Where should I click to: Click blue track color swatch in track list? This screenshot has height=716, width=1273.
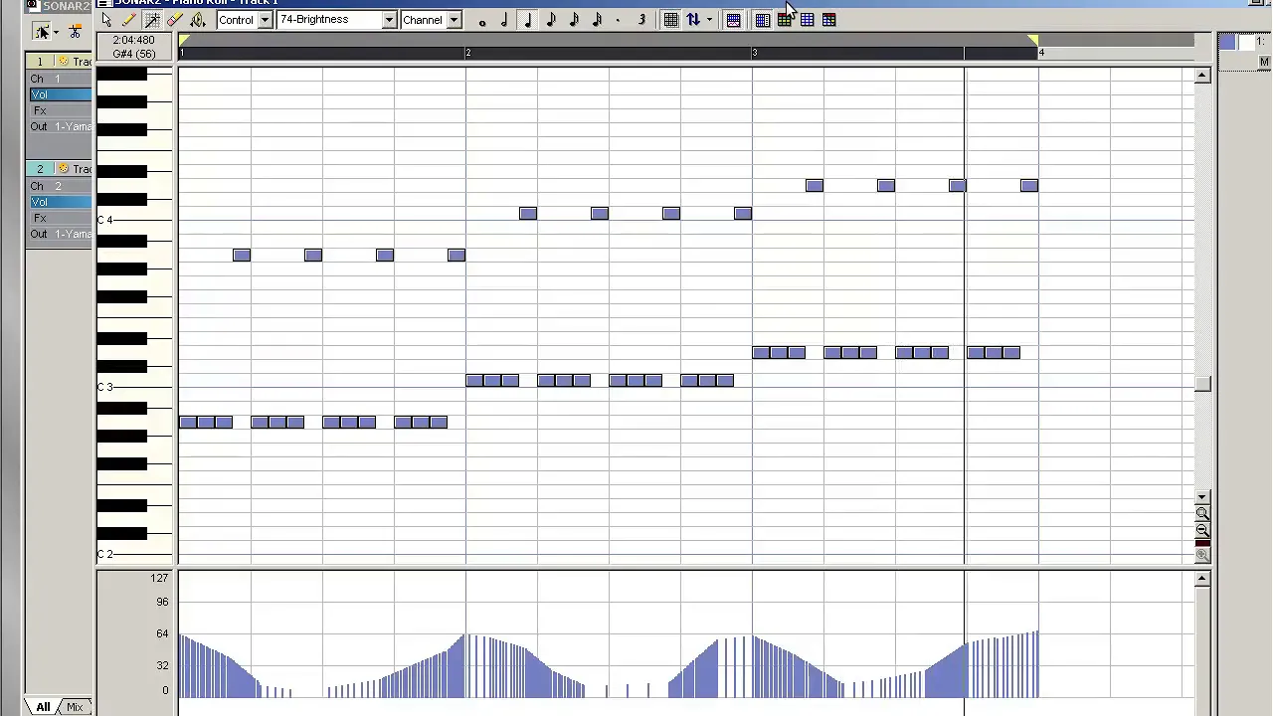tap(1226, 42)
